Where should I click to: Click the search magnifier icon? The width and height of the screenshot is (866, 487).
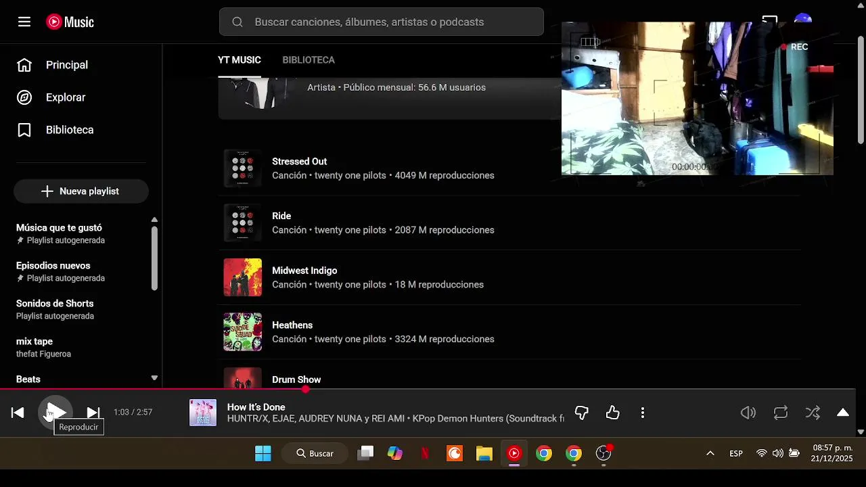tap(237, 22)
